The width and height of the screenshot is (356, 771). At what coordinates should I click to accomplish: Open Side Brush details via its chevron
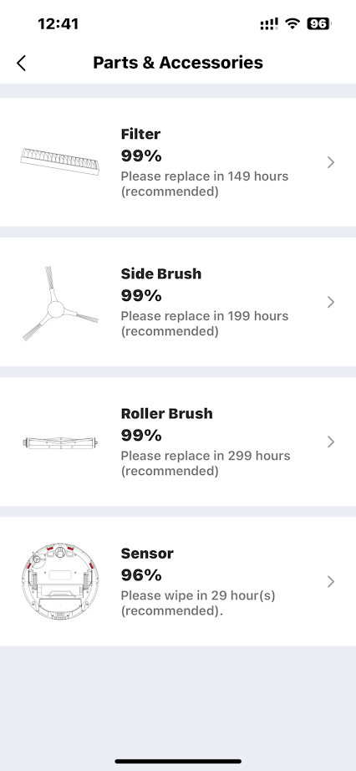coord(331,302)
